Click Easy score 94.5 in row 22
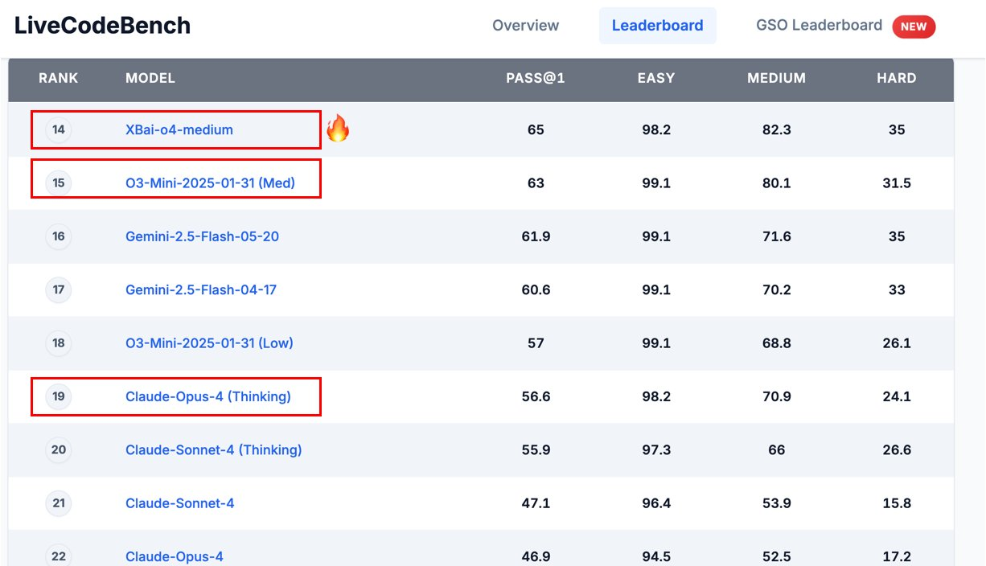This screenshot has width=986, height=566. click(656, 556)
